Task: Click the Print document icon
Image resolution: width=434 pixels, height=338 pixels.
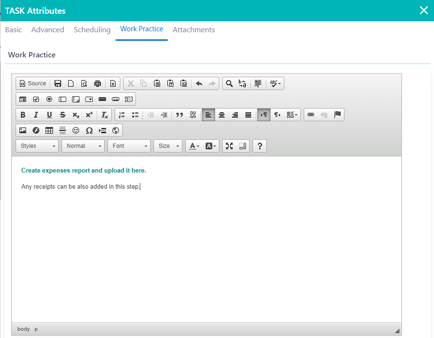Action: (98, 83)
